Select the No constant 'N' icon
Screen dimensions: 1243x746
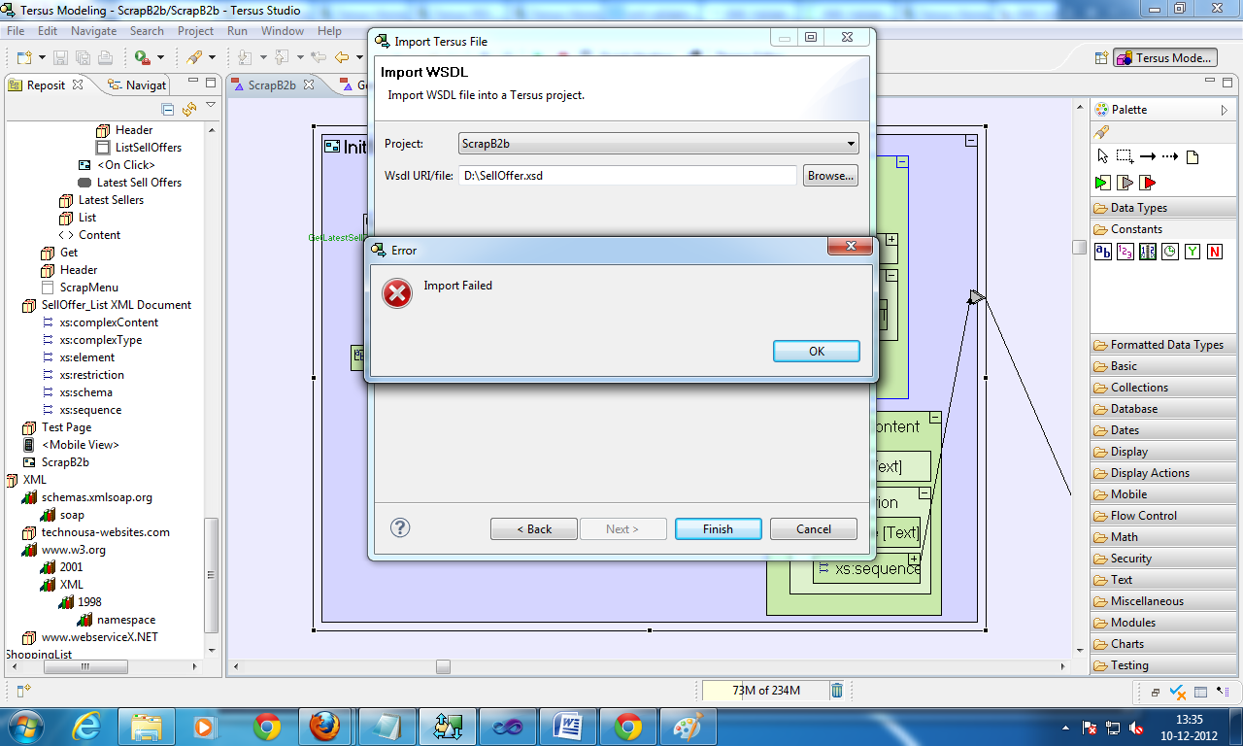[x=1215, y=252]
